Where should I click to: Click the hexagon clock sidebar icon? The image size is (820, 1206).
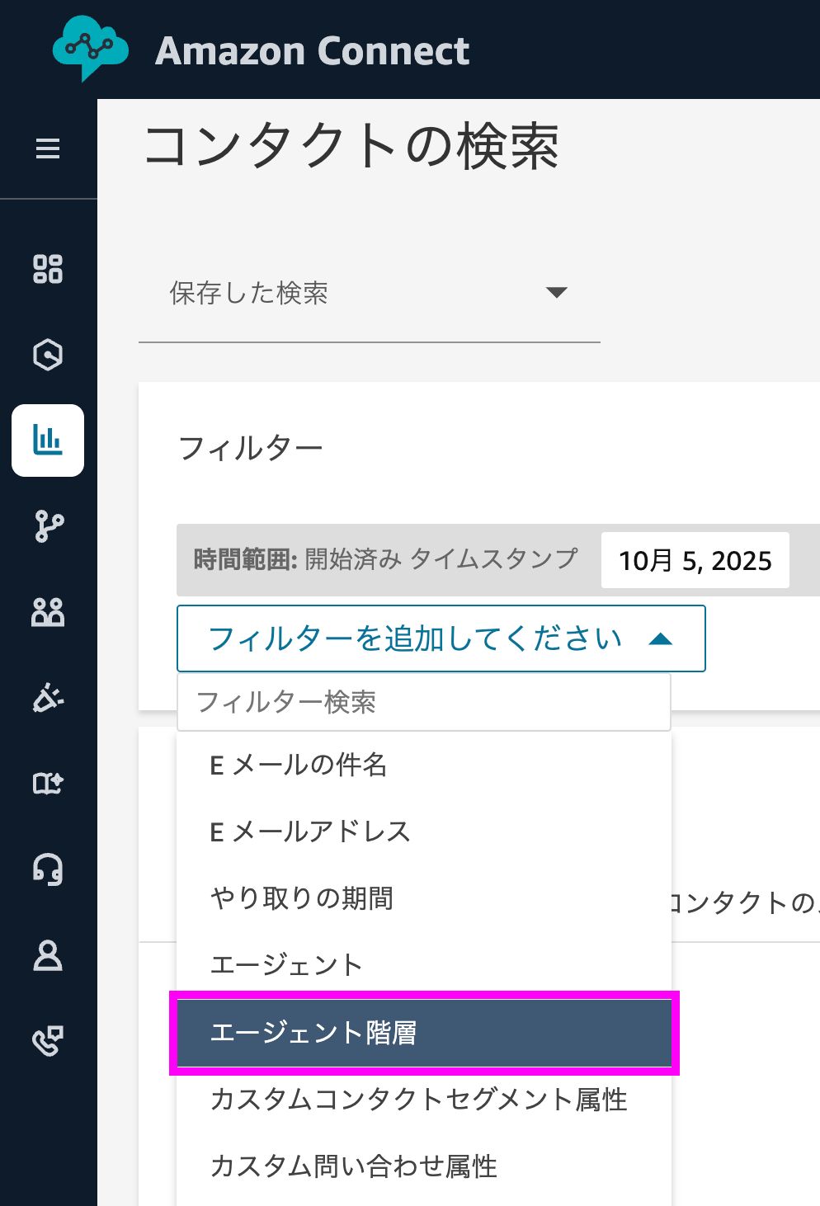(48, 355)
